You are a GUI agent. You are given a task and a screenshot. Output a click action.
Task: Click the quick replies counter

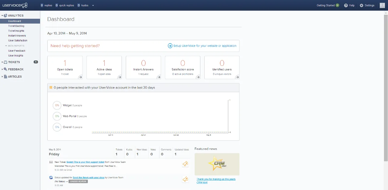[x=65, y=5]
